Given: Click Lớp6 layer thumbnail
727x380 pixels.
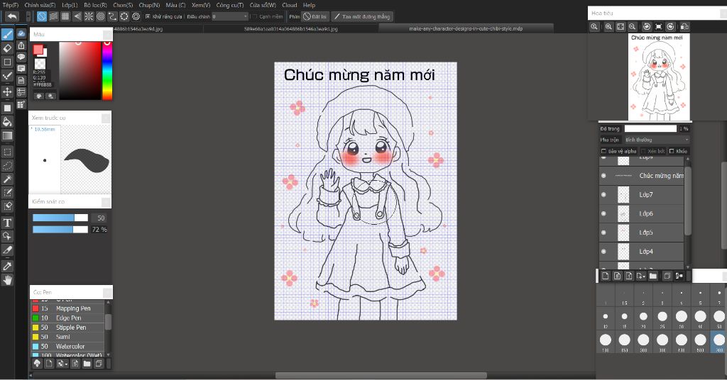Looking at the screenshot, I should 623,213.
